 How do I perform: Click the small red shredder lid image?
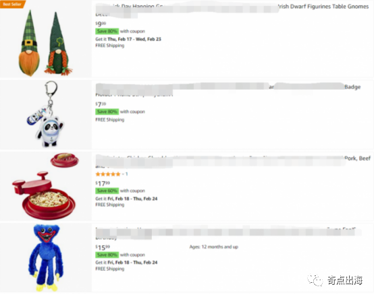click(x=64, y=160)
